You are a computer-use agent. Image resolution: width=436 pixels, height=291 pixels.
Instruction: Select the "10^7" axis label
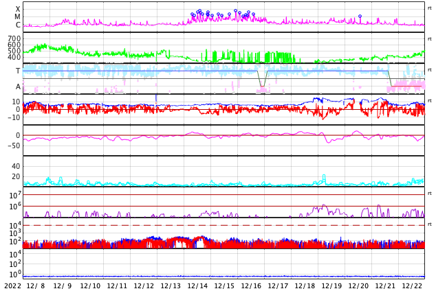click(x=15, y=195)
